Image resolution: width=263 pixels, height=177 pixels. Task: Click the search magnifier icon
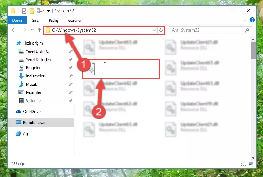pos(247,30)
